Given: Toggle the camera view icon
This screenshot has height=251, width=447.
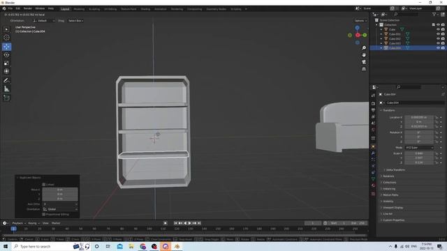Looking at the screenshot, I should click(364, 62).
